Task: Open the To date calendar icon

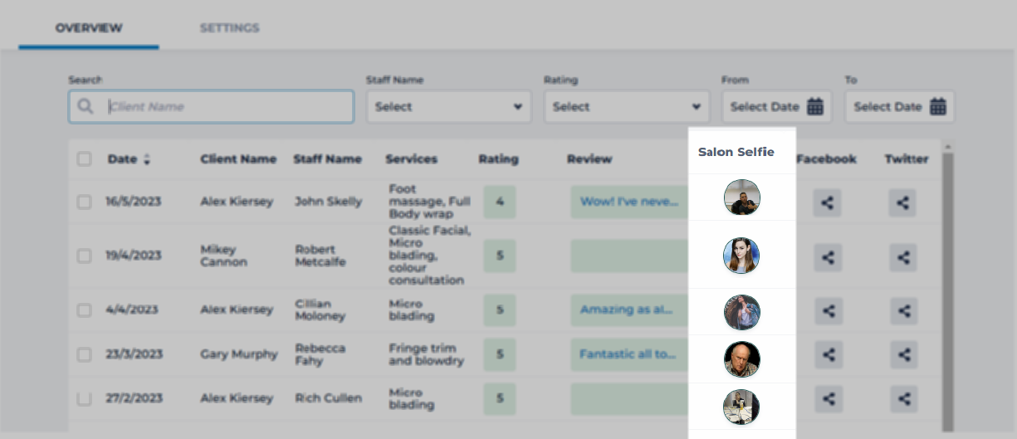Action: [938, 106]
